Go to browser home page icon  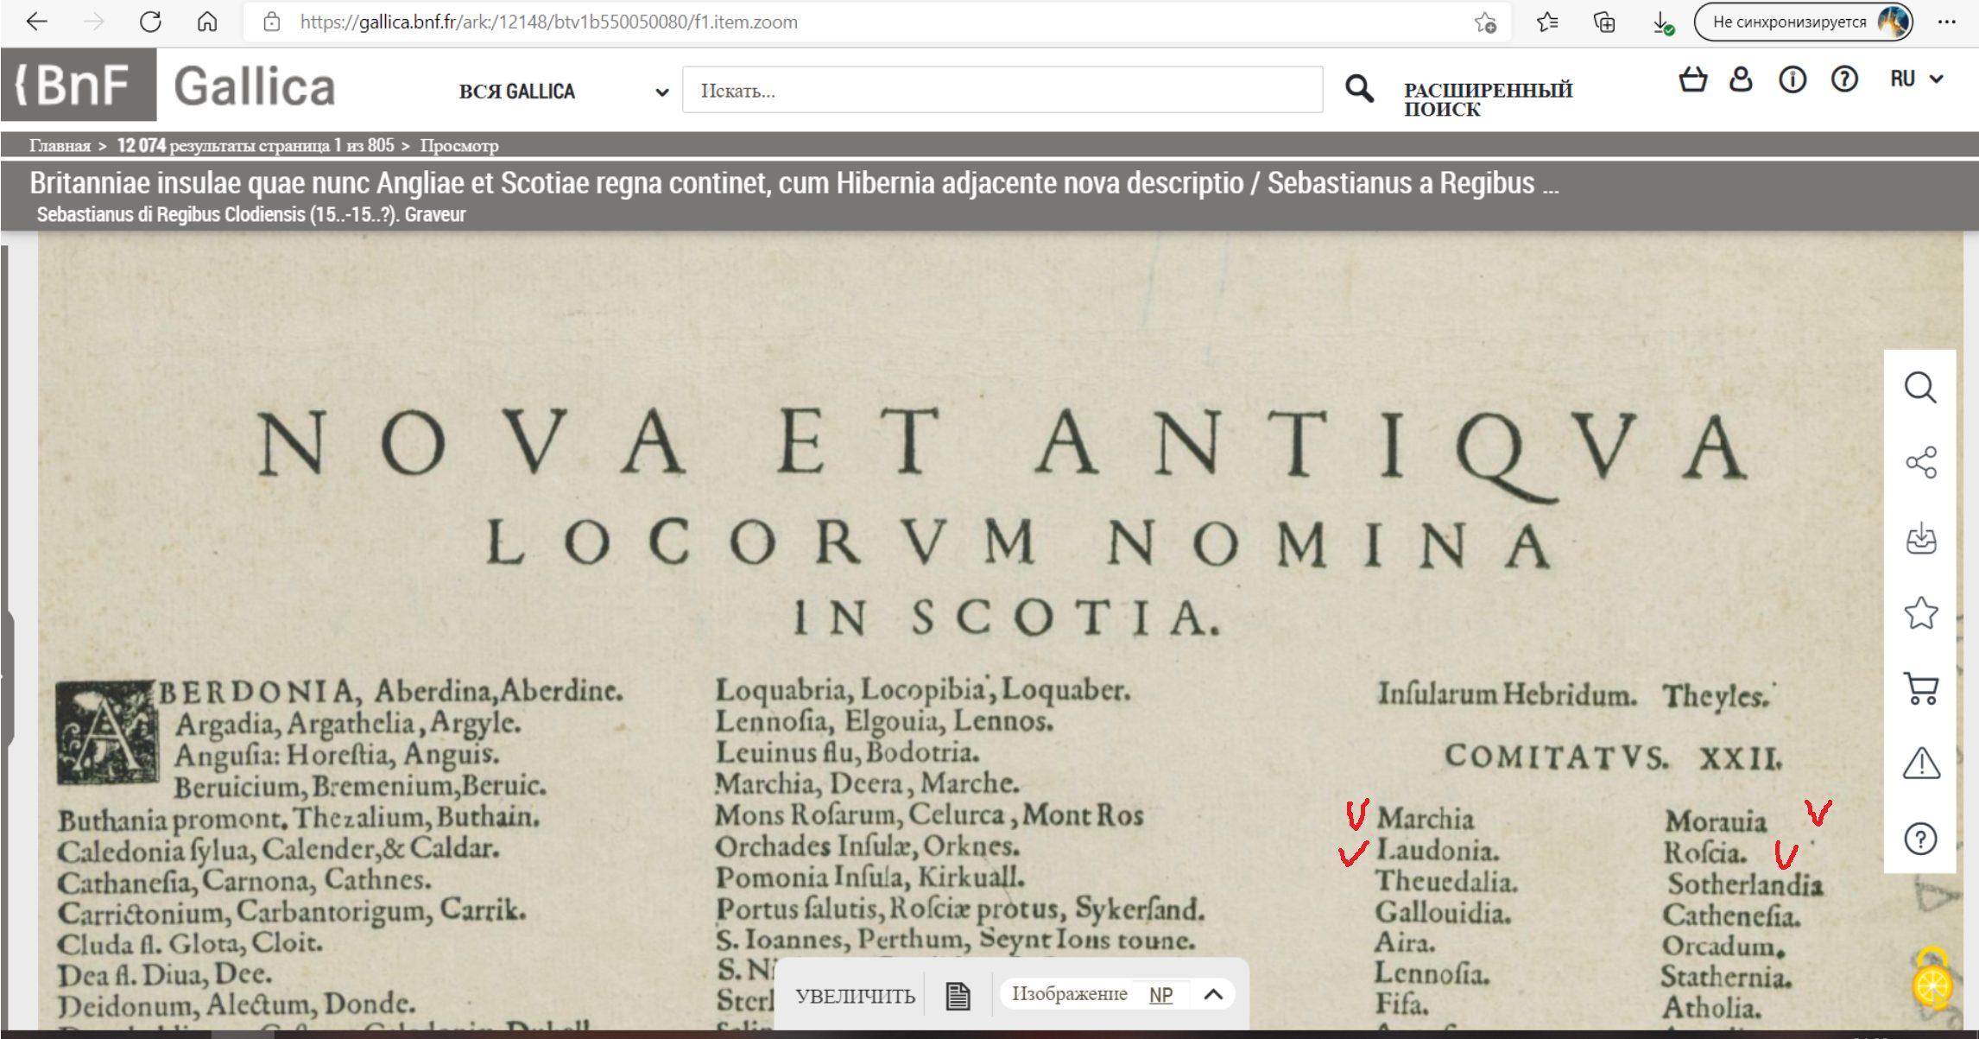pos(207,22)
